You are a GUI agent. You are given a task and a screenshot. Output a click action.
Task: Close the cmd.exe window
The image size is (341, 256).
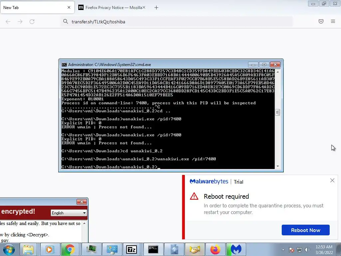[x=275, y=65]
